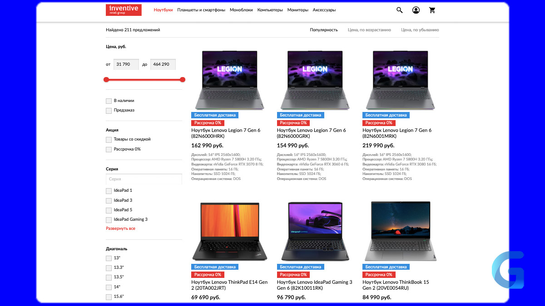Open Lenovo Legion 7 (82N6000GRK) title link
545x306 pixels.
coord(312,133)
